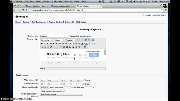Reload the page in Chrome
The height and width of the screenshot is (101, 180).
click(x=22, y=10)
